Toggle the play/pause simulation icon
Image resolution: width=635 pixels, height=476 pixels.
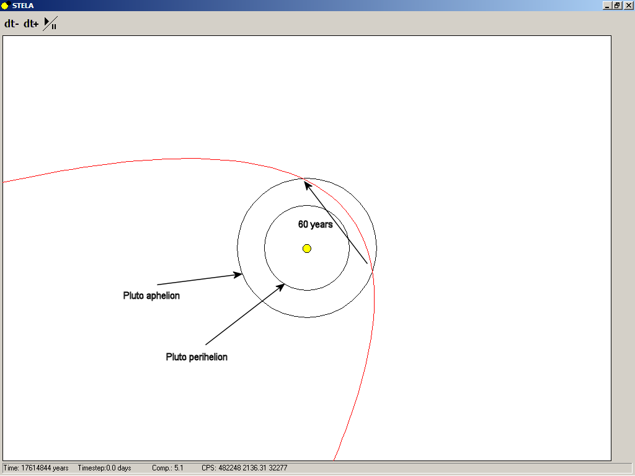coord(50,24)
